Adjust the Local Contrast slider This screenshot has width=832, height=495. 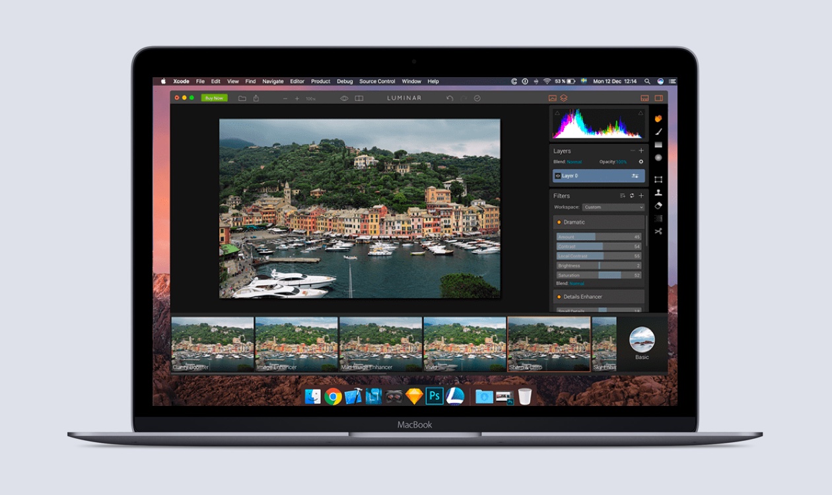[x=599, y=256]
